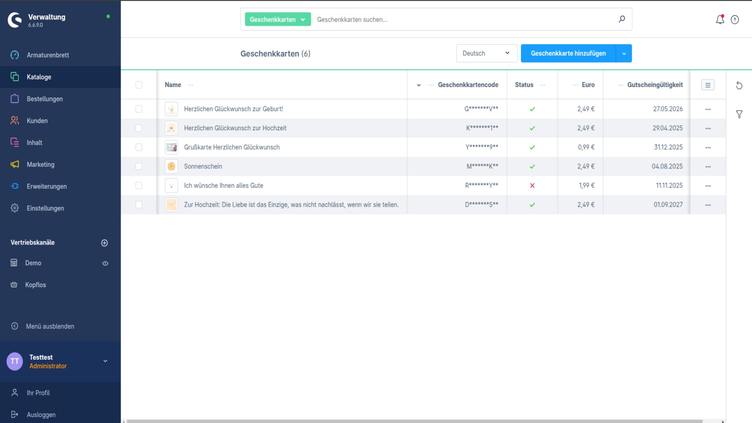The height and width of the screenshot is (423, 752).
Task: Click the search magnifier icon
Action: tap(622, 19)
